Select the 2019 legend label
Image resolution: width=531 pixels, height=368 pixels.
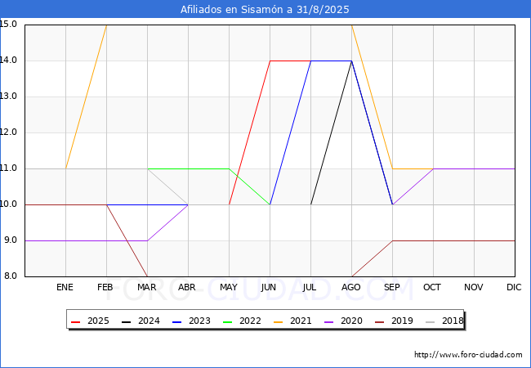point(402,321)
